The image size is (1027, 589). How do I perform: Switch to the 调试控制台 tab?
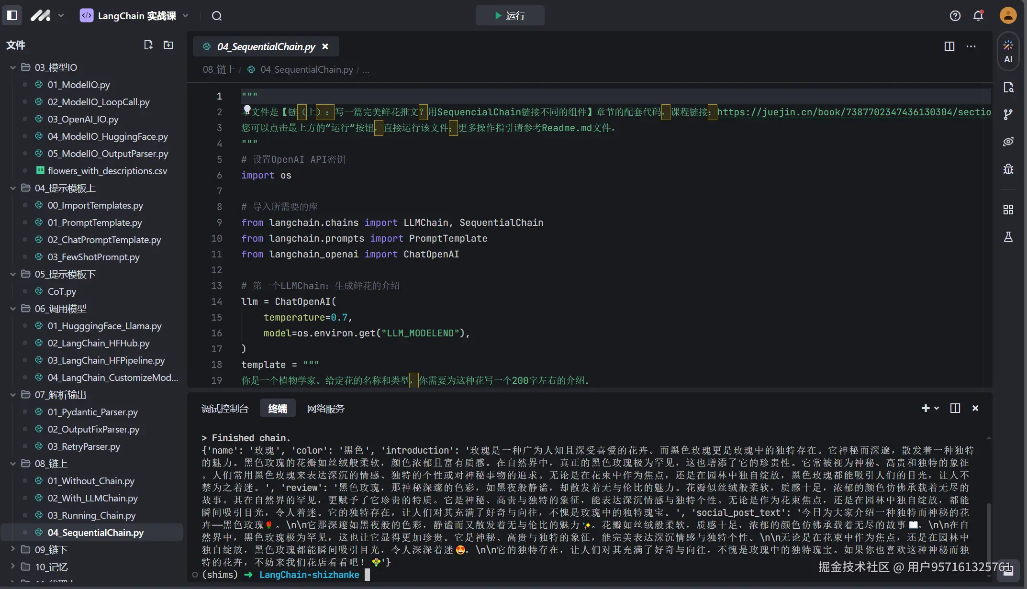pos(225,409)
